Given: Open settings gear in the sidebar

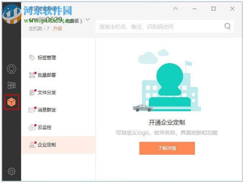Looking at the screenshot, I should (11, 171).
